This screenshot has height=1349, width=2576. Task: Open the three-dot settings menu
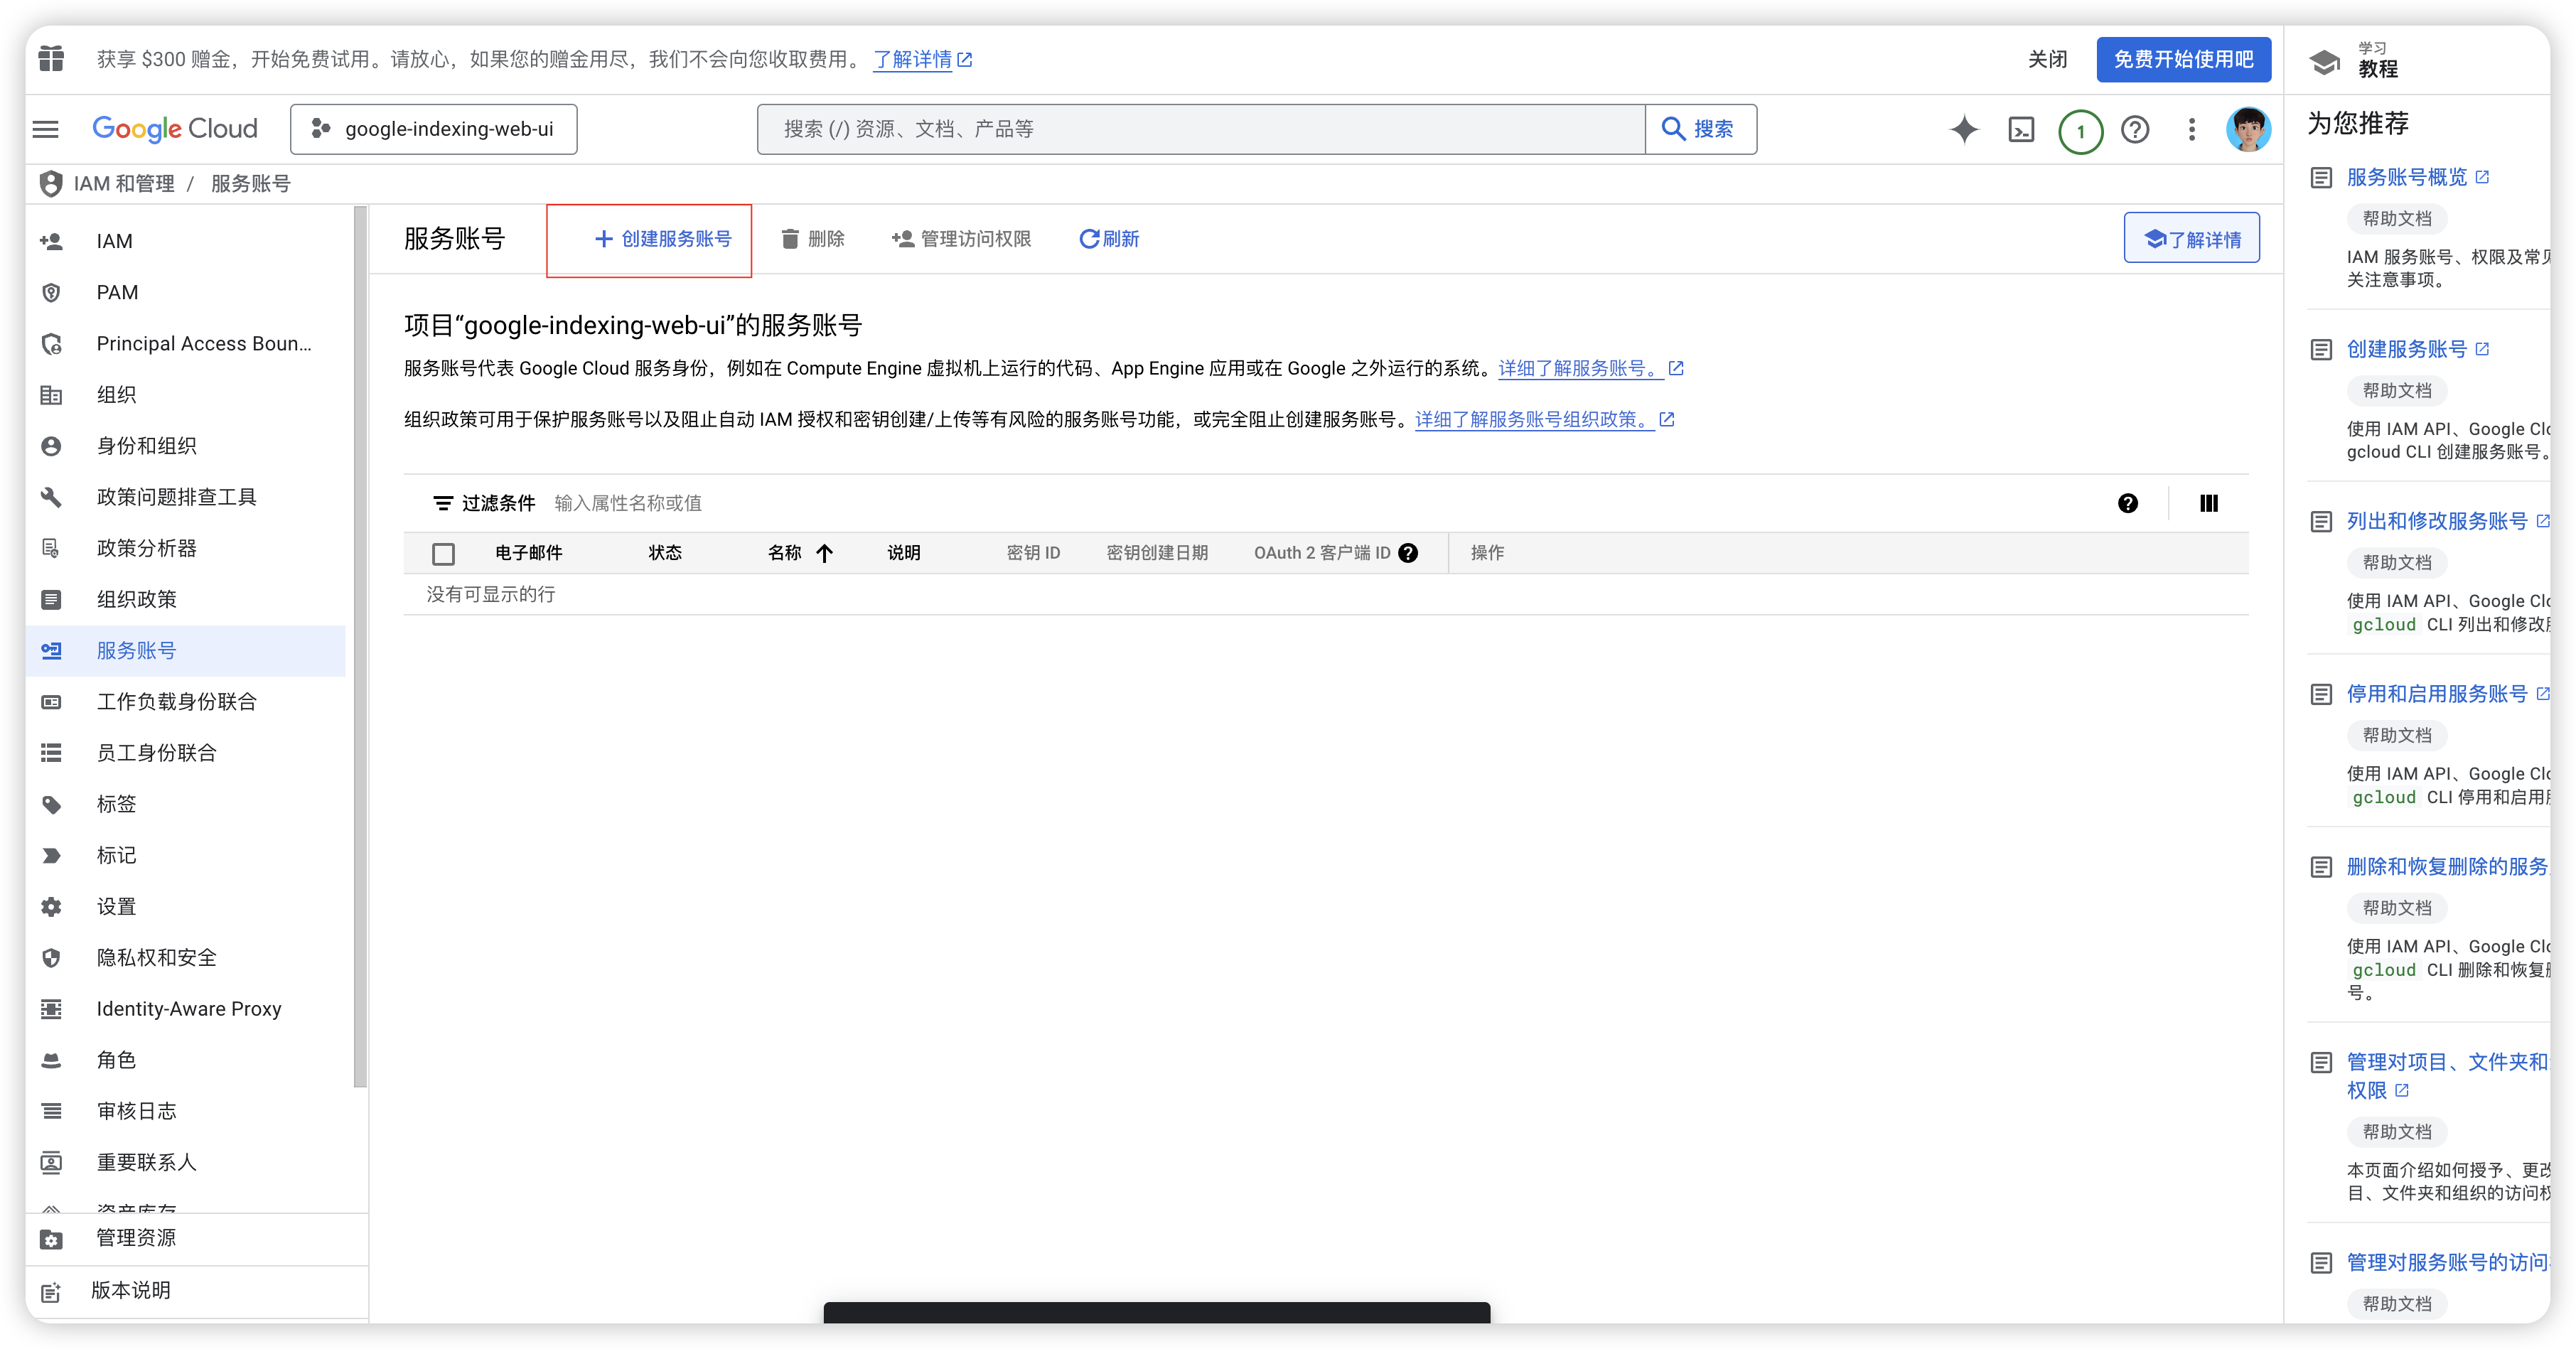[2191, 129]
